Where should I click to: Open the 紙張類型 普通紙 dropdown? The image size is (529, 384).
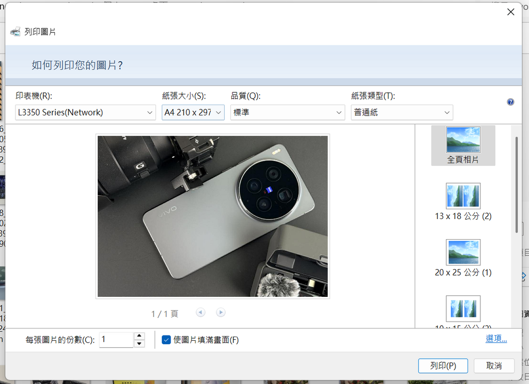[x=402, y=112]
